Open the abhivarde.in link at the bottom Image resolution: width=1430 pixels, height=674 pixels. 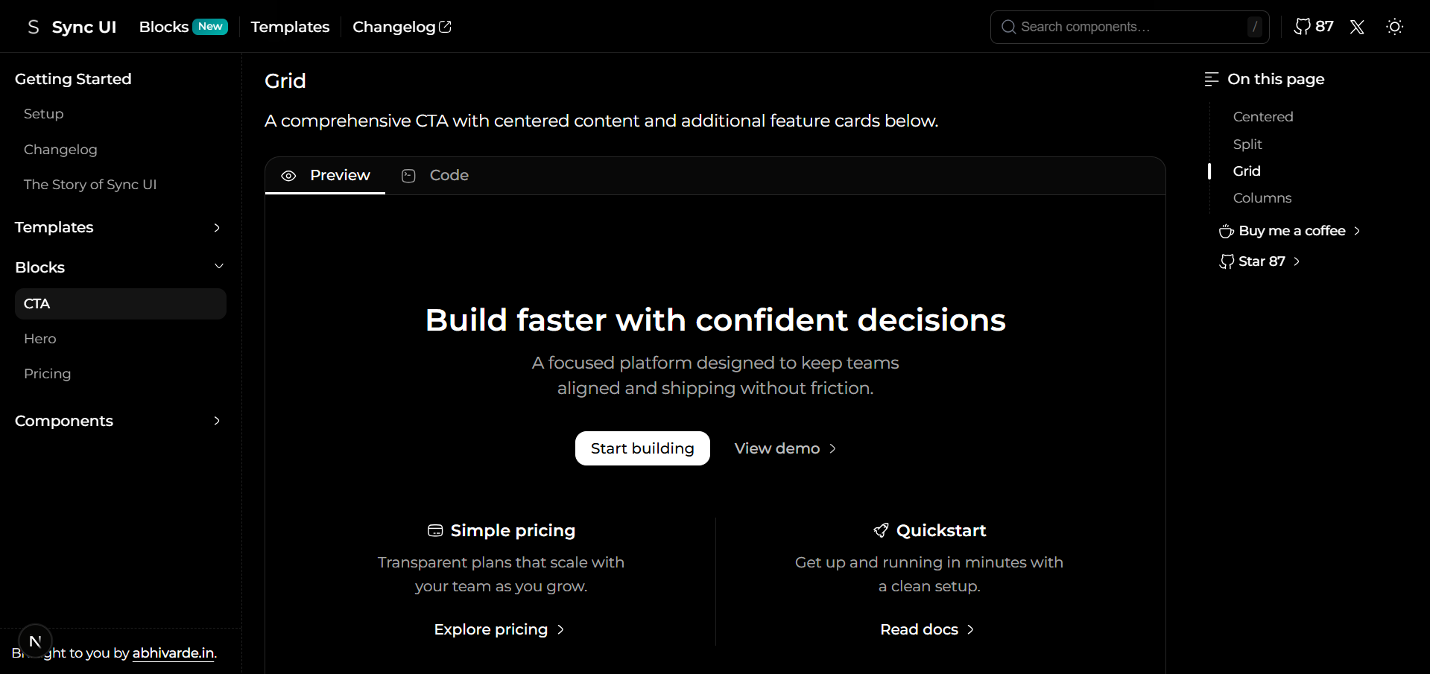[x=172, y=653]
